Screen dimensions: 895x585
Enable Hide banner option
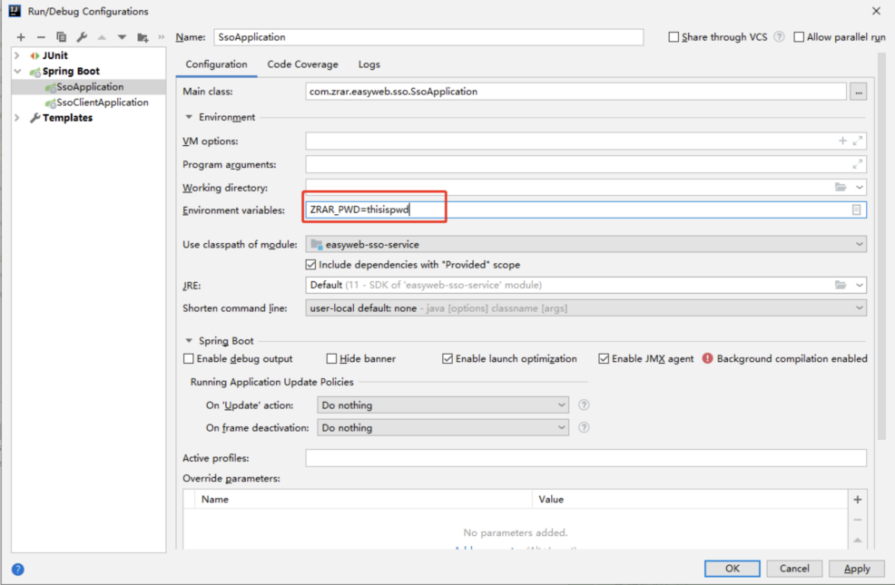click(x=332, y=358)
